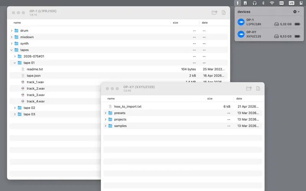
Task: Open devices settings gear menu
Action: click(x=296, y=12)
